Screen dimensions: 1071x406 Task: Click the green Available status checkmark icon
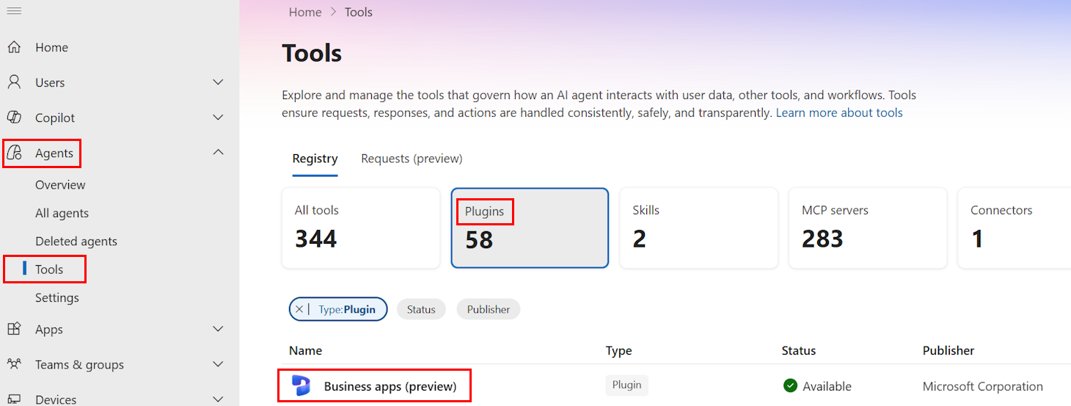(790, 386)
